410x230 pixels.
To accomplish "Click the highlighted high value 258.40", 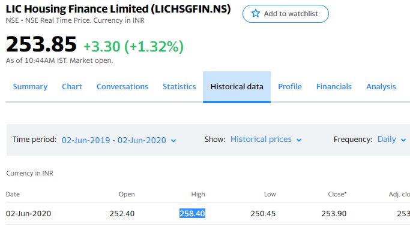I will (x=192, y=214).
